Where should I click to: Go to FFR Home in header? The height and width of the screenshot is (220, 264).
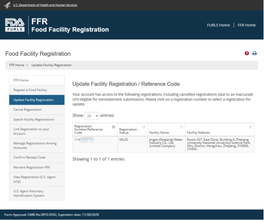click(247, 25)
